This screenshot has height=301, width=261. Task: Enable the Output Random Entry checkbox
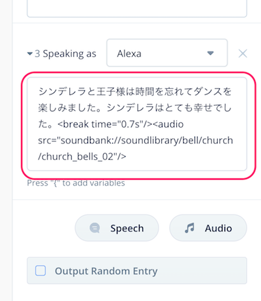(40, 270)
